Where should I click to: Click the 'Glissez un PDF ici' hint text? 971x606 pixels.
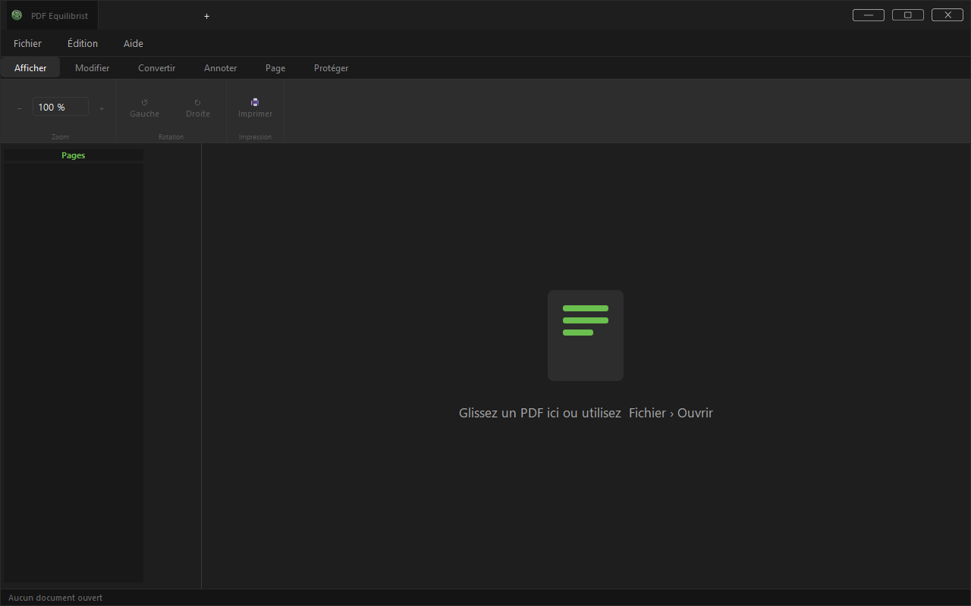click(586, 413)
